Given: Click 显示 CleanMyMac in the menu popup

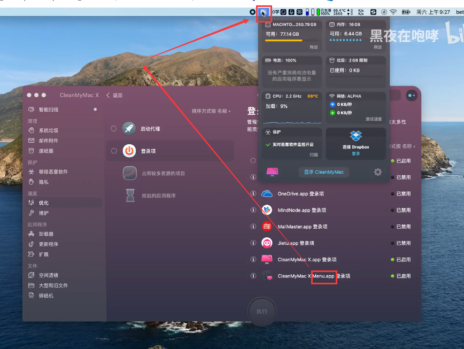Looking at the screenshot, I should 324,172.
